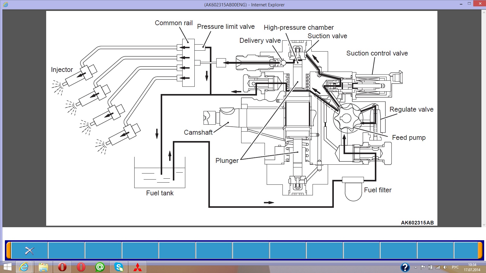Click the power status tray icon
Viewport: 486px width, 273px height.
pos(430,267)
